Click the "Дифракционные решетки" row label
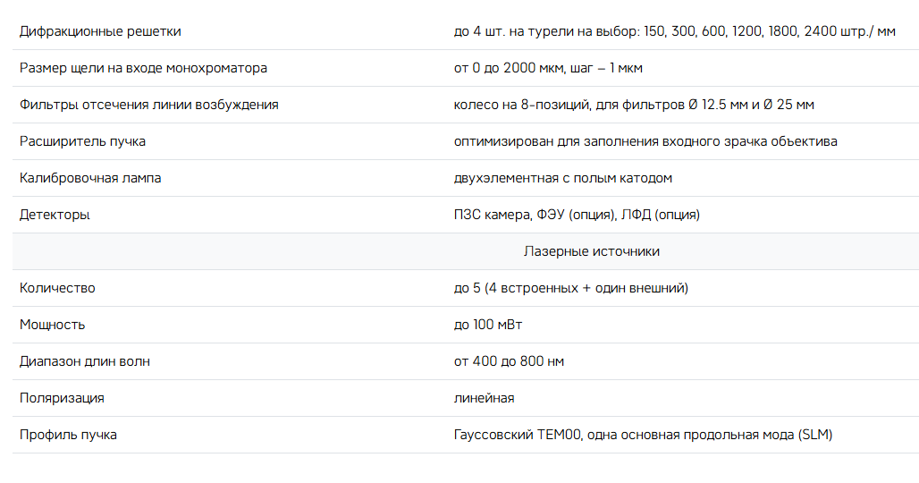This screenshot has height=483, width=919. coord(100,31)
